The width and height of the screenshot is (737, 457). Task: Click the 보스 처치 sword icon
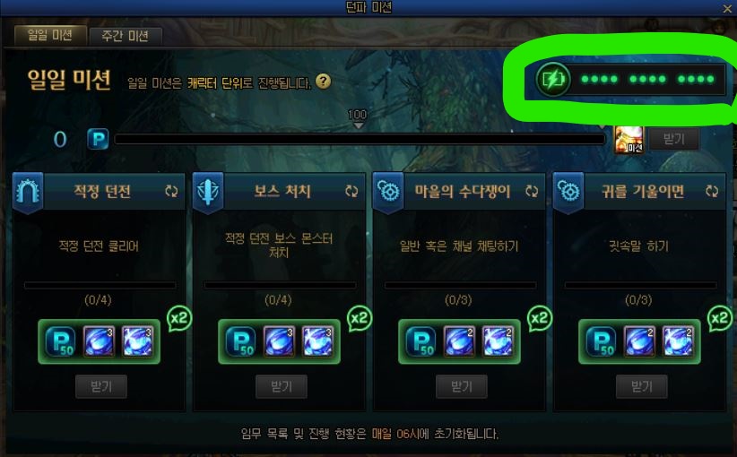pos(208,191)
